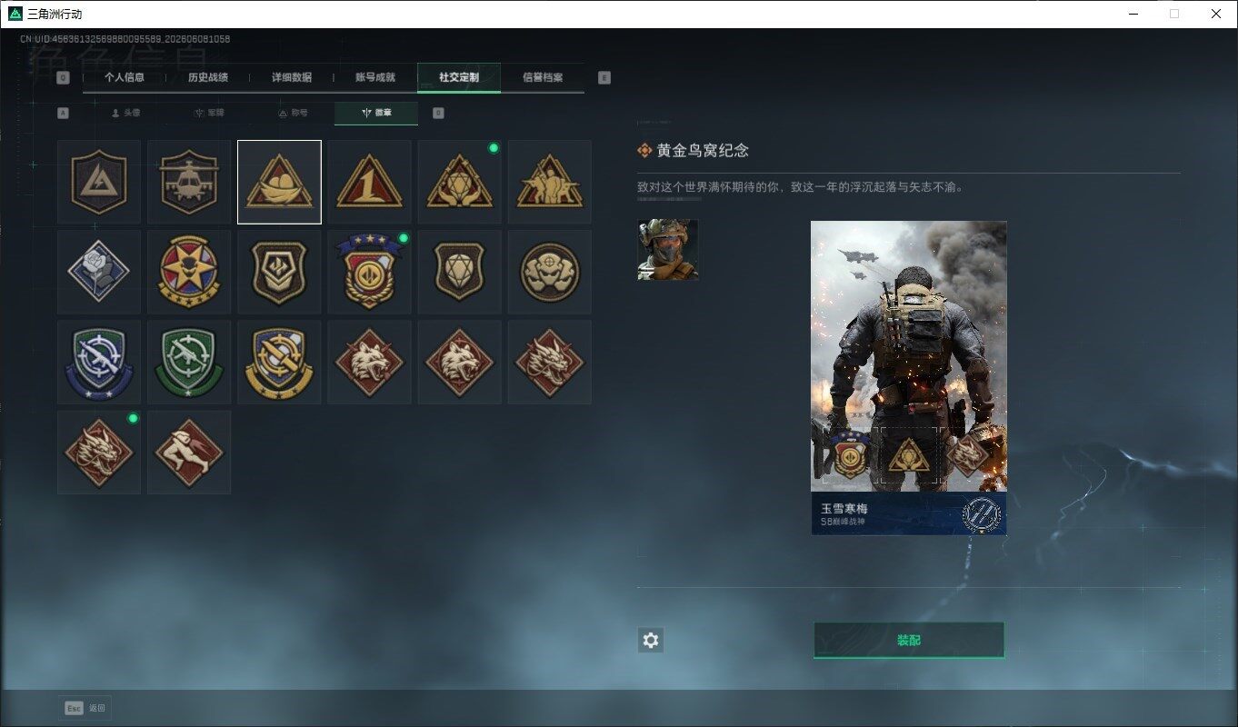Select the wolf badge beside the knife badge
Image resolution: width=1238 pixels, height=727 pixels.
(369, 362)
